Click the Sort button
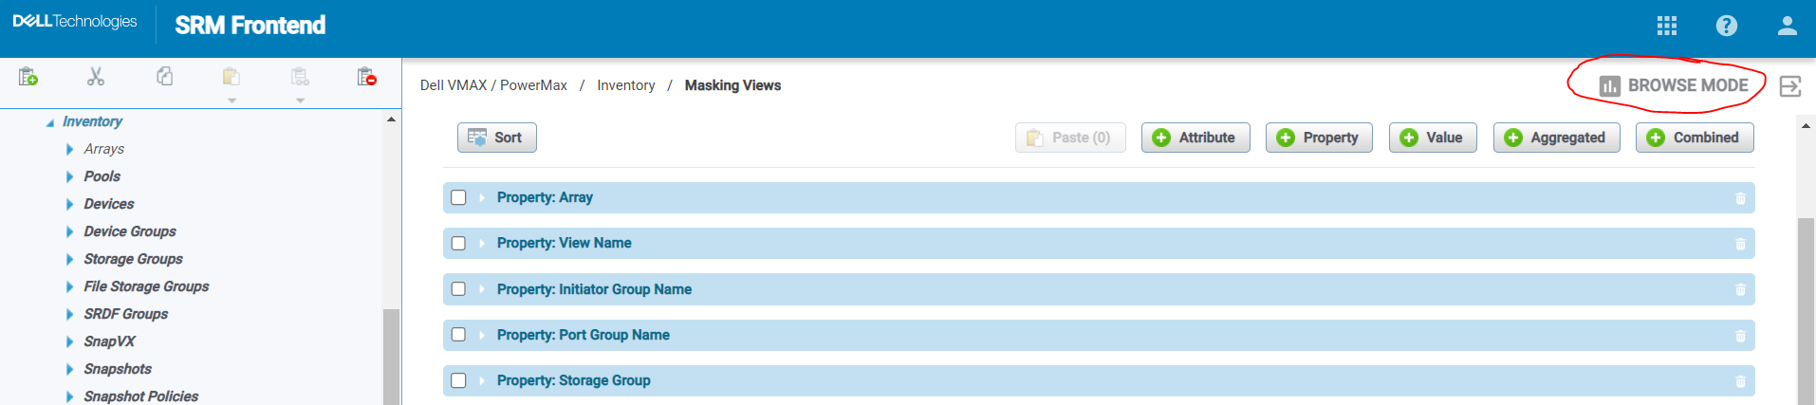Screen dimensions: 1816x405 pos(497,138)
